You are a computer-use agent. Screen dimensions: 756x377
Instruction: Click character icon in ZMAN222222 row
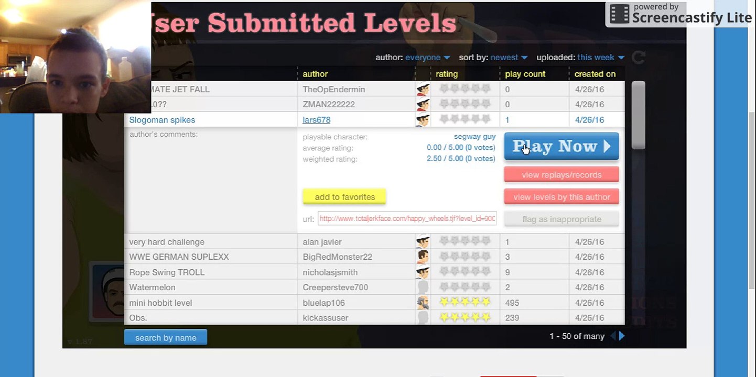click(x=423, y=104)
